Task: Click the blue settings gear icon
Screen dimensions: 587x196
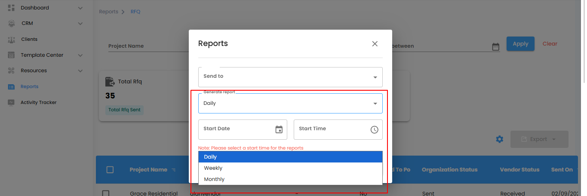Action: click(499, 139)
